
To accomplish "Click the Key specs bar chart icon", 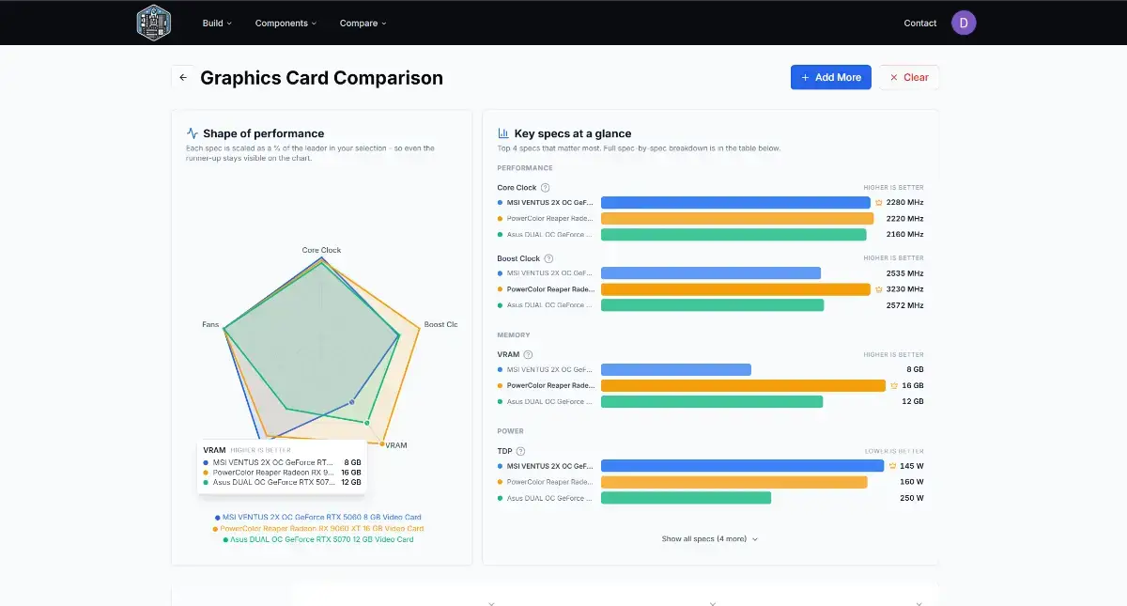I will coord(503,133).
